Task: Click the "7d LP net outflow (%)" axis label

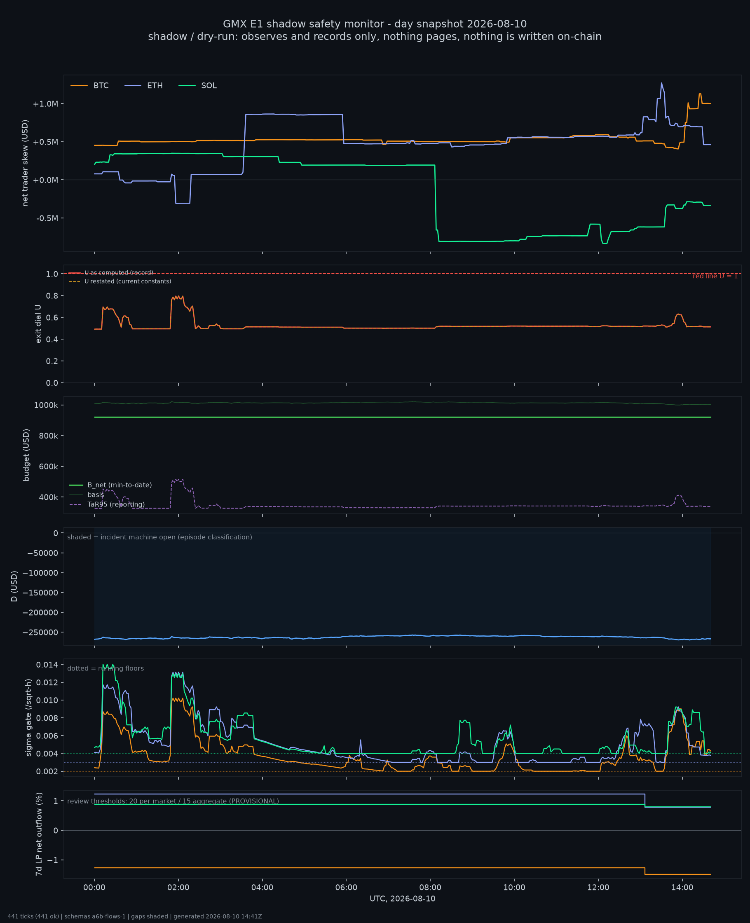Action: pyautogui.click(x=39, y=834)
